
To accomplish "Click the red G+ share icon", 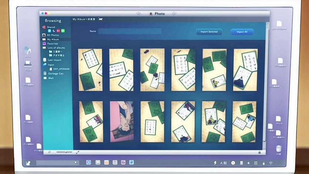I will click(58, 31).
